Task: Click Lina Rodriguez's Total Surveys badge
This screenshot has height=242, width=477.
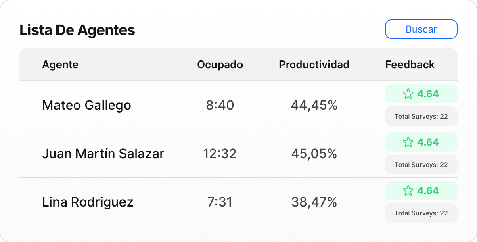Action: click(x=421, y=213)
